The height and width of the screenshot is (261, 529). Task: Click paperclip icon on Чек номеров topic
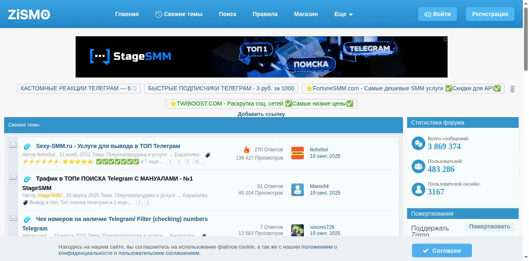27,219
